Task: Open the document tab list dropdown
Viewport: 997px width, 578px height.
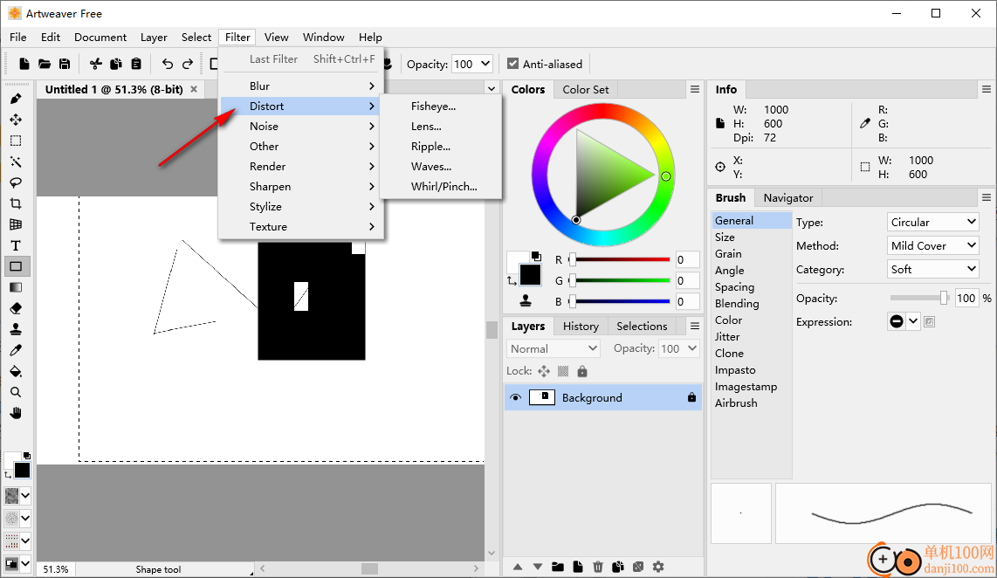Action: (491, 89)
